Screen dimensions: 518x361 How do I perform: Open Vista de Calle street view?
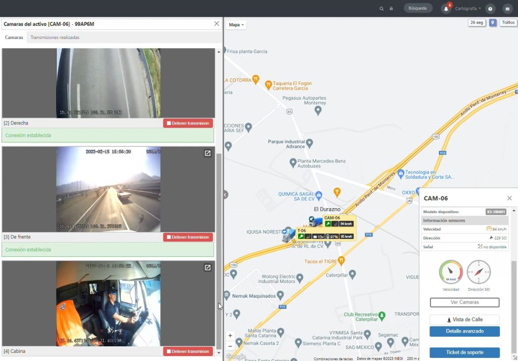pyautogui.click(x=464, y=319)
